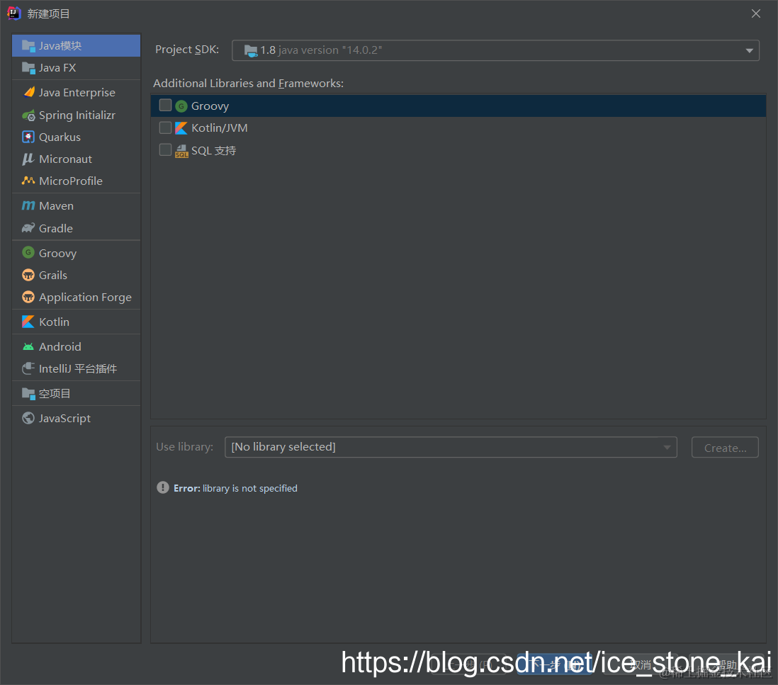Click the JavaScript globe icon
The width and height of the screenshot is (778, 685).
28,418
